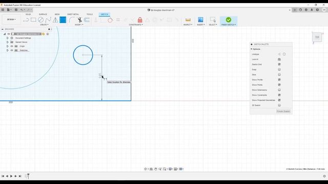
Task: Click the new design tab plus button
Action: [x=295, y=10]
